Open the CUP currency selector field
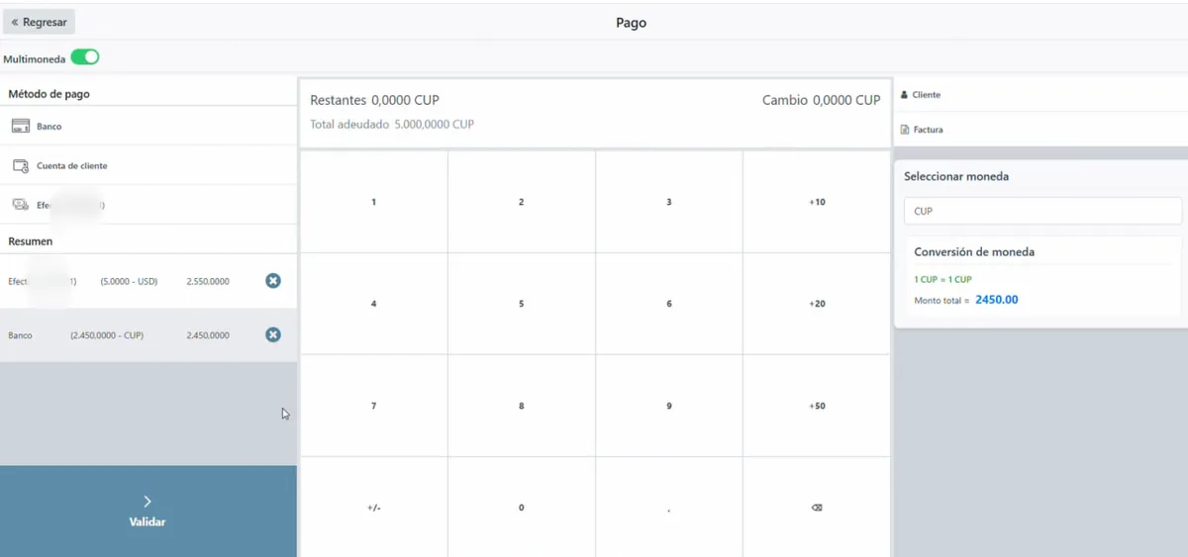The image size is (1188, 557). pyautogui.click(x=1042, y=211)
